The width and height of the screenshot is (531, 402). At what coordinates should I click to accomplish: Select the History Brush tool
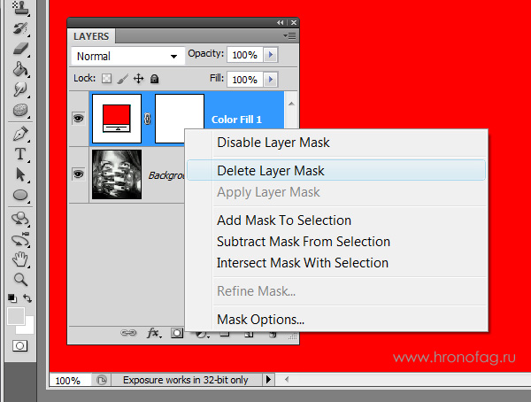(x=20, y=28)
